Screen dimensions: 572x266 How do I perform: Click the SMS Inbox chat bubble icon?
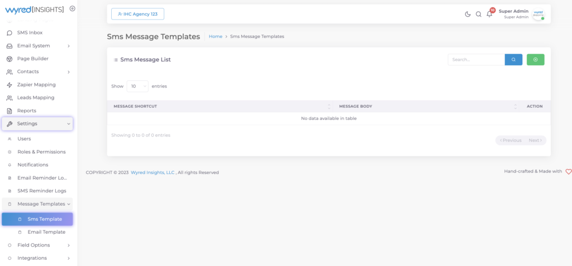tap(9, 33)
